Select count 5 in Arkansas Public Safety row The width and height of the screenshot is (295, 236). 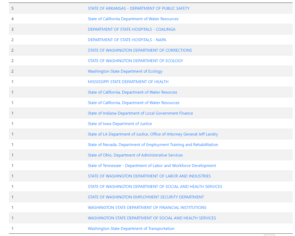pyautogui.click(x=13, y=8)
